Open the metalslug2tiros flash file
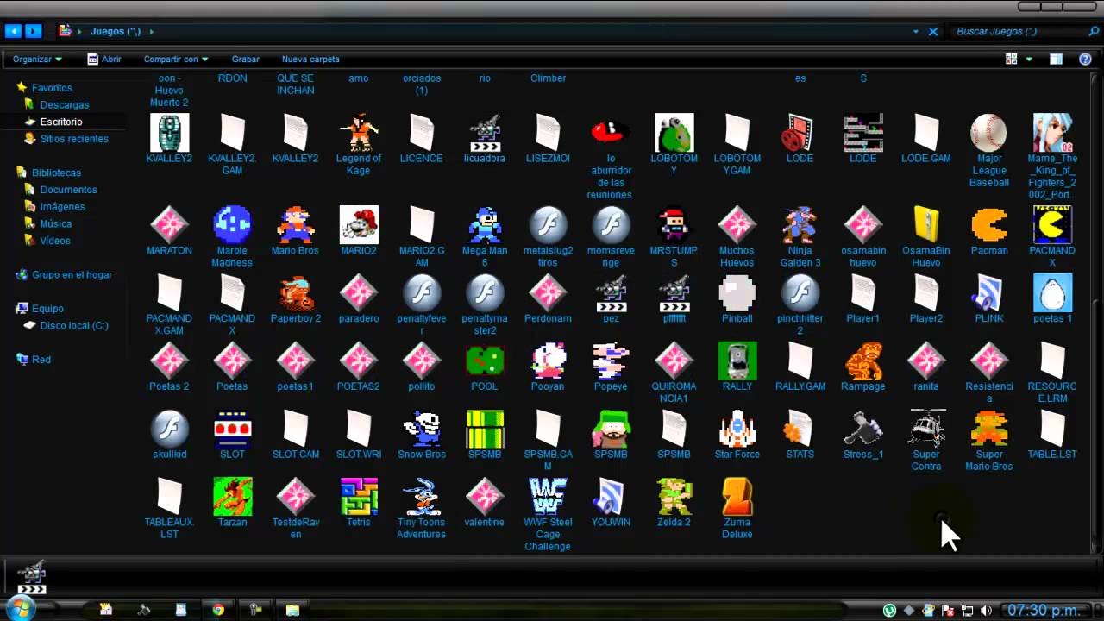Image resolution: width=1104 pixels, height=621 pixels. pyautogui.click(x=548, y=225)
